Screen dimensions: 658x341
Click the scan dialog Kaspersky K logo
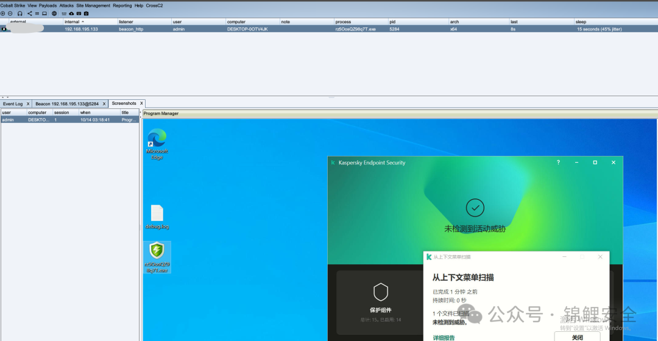pyautogui.click(x=429, y=257)
